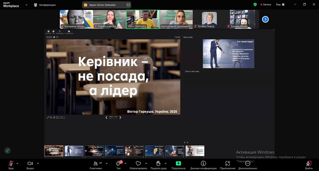
Task: Open the Участники participants panel
Action: click(x=95, y=163)
